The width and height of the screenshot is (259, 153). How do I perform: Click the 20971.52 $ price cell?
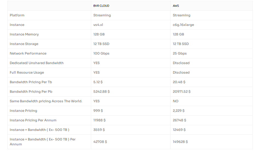coord(182,92)
